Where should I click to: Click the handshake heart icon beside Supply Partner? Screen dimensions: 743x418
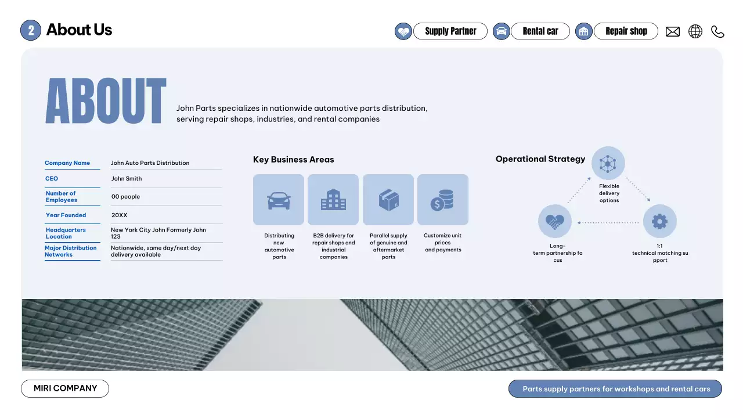[x=403, y=31]
